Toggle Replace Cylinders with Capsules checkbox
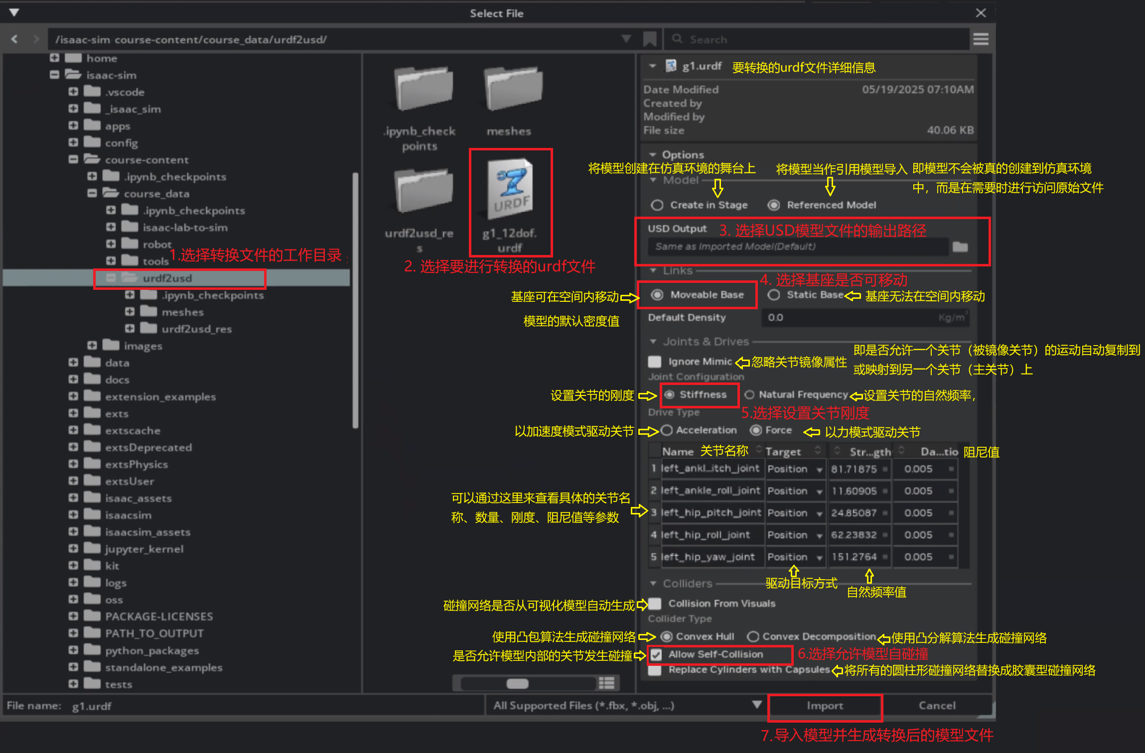The height and width of the screenshot is (753, 1145). (x=655, y=670)
